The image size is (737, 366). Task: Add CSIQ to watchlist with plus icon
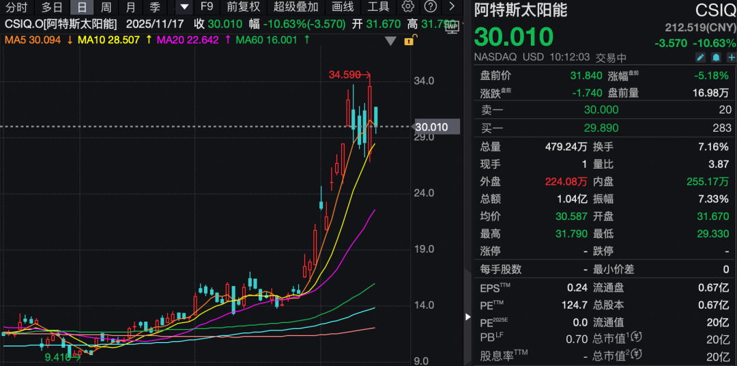pyautogui.click(x=730, y=57)
